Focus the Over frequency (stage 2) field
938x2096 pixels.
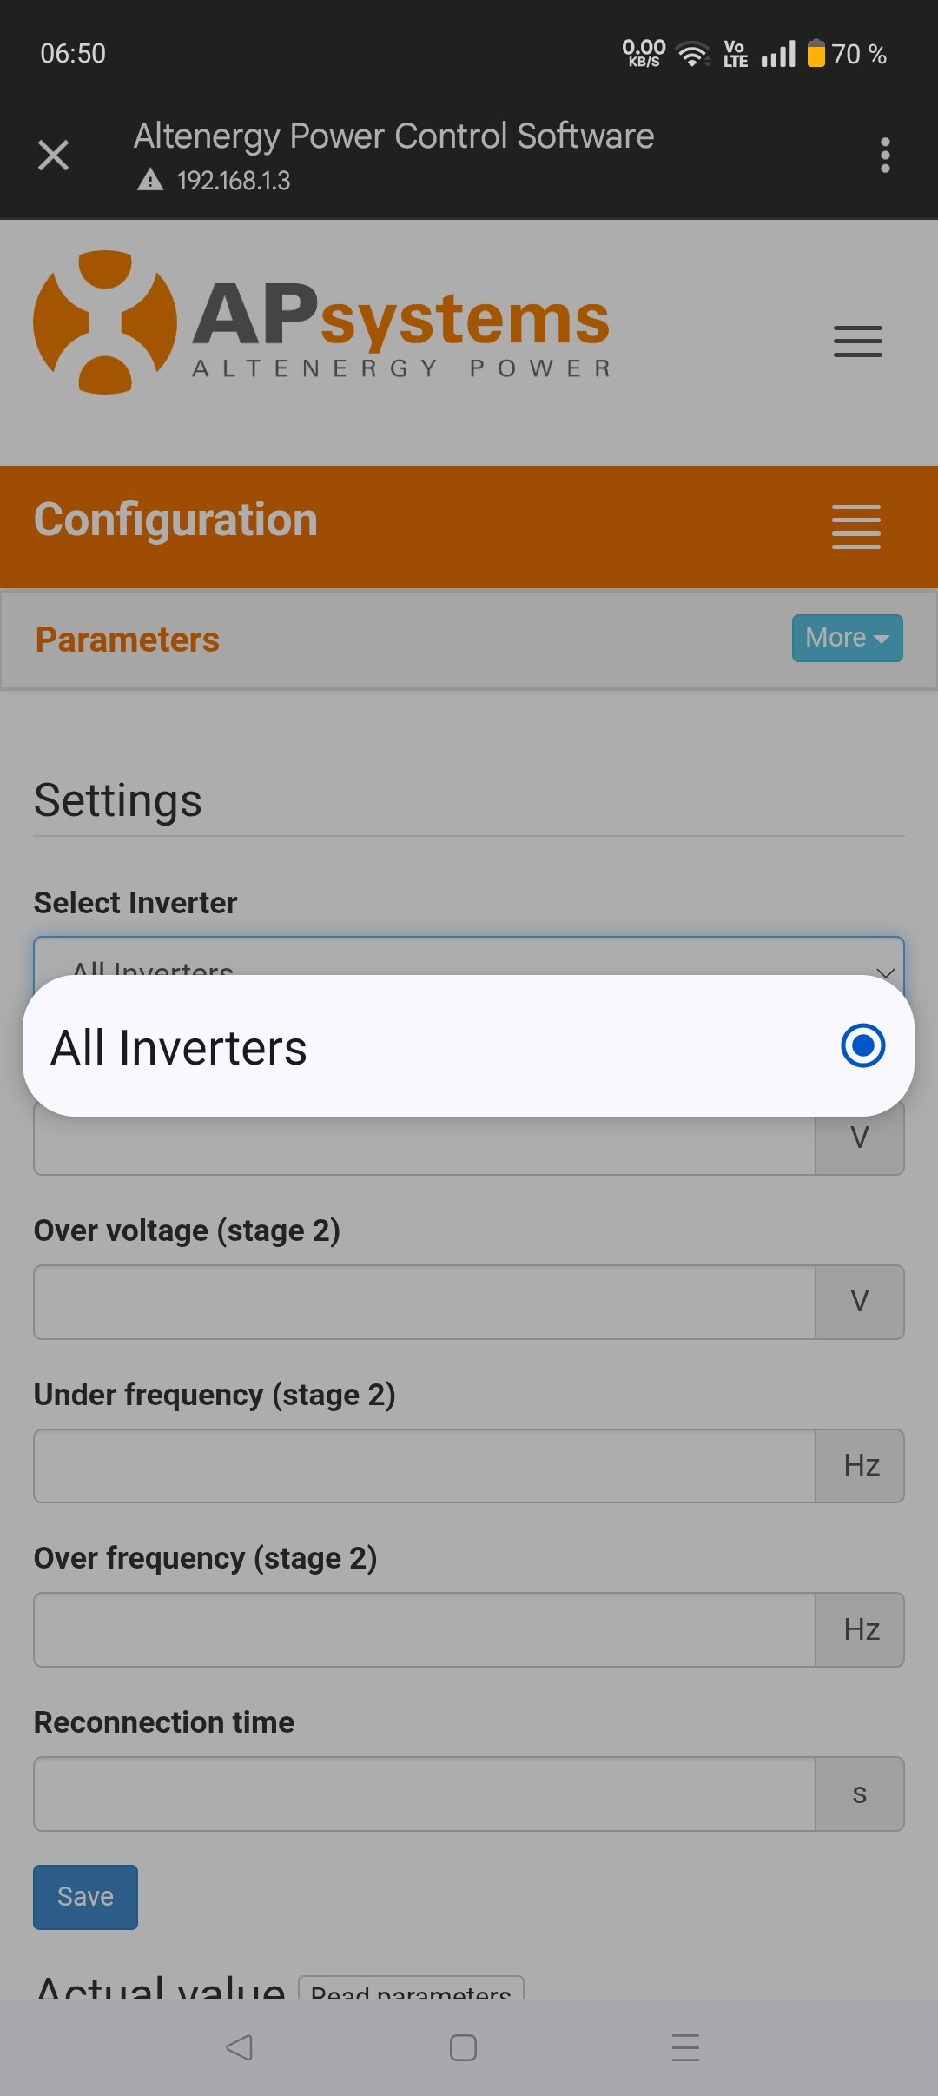tap(424, 1629)
